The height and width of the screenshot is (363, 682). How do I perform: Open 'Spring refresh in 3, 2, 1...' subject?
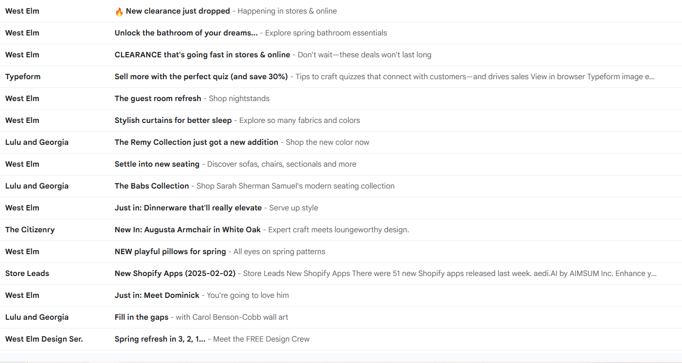pos(160,339)
